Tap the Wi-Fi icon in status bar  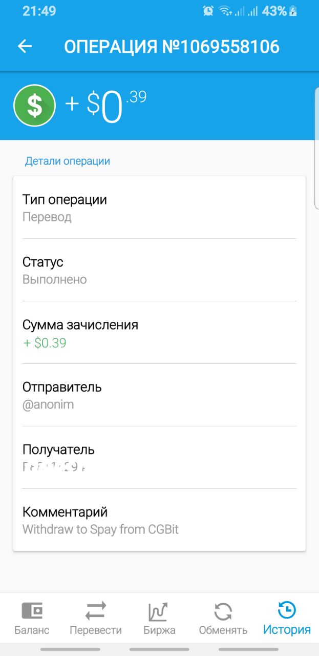point(224,11)
